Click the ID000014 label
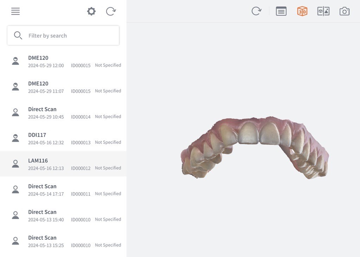This screenshot has height=257, width=360. coord(81,117)
